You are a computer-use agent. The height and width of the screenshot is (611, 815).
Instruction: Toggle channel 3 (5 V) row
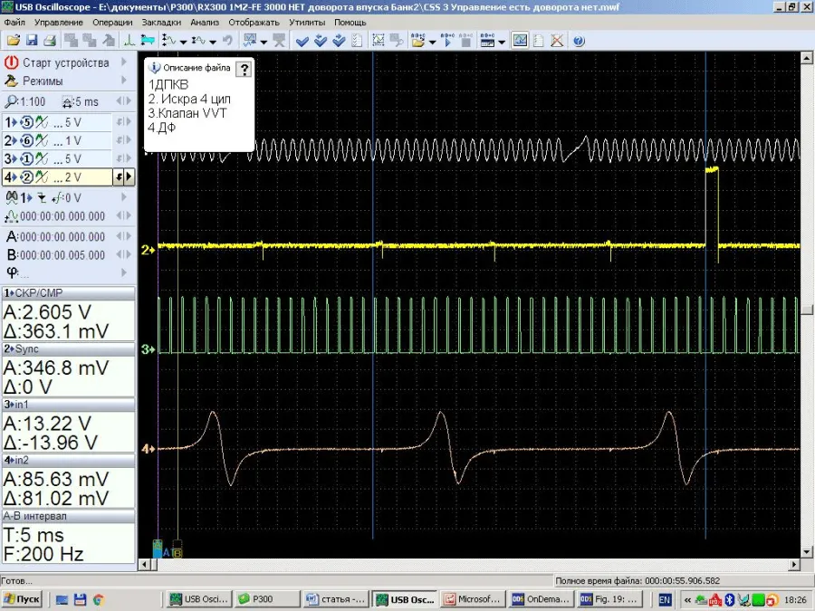click(57, 159)
